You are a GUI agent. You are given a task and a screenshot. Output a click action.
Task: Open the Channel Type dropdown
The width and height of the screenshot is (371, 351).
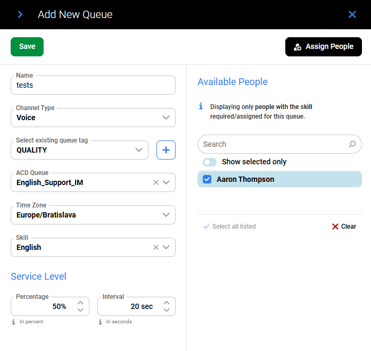(x=166, y=118)
